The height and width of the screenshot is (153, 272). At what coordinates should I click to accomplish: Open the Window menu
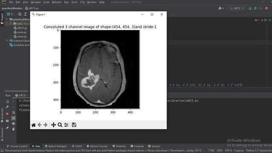pos(92,2)
